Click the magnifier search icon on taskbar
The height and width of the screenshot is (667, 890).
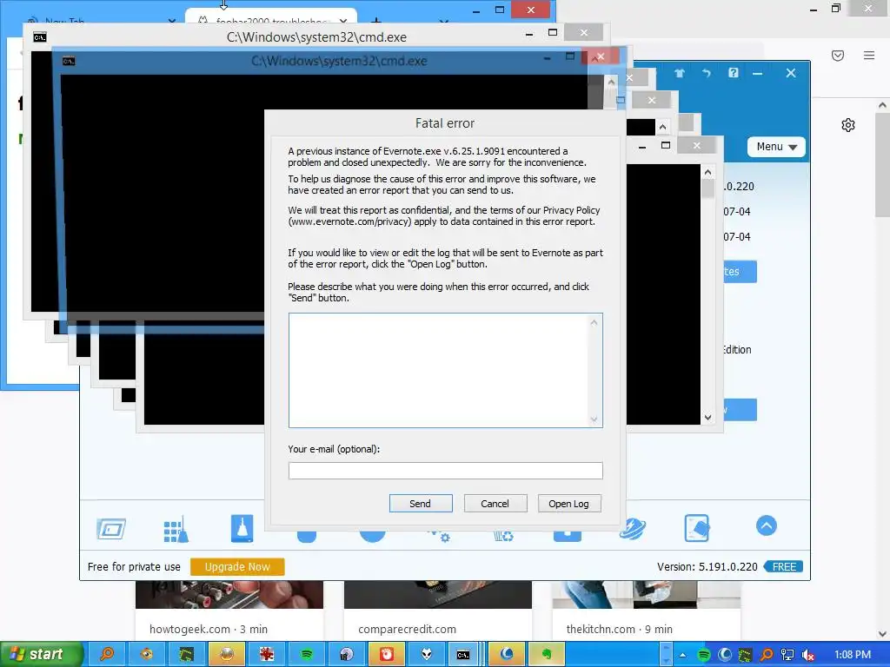(107, 654)
